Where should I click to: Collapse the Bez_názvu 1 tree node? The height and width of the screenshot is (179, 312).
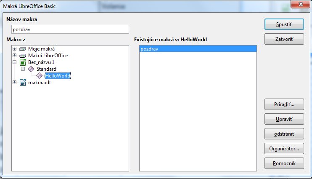point(15,62)
